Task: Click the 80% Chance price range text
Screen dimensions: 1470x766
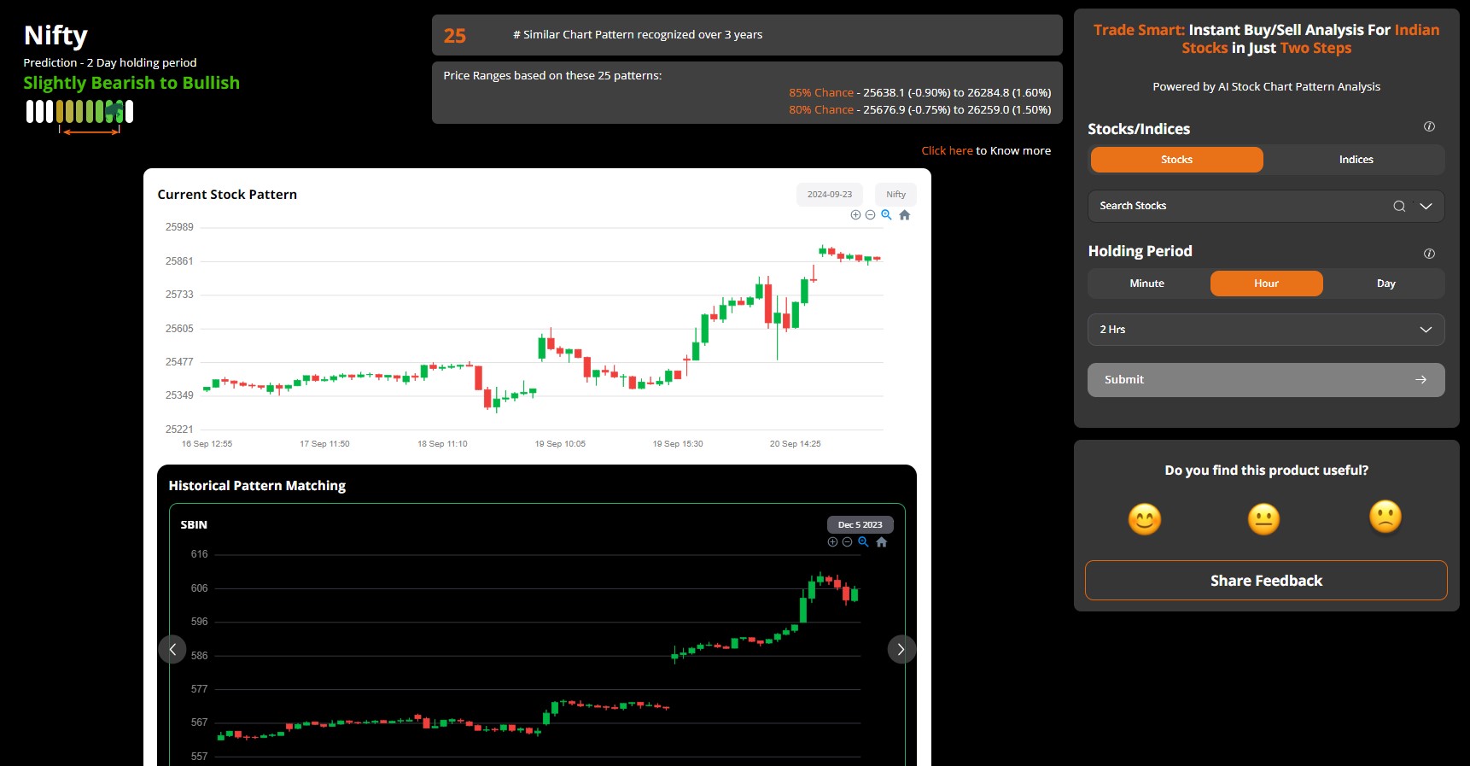Action: (x=919, y=109)
